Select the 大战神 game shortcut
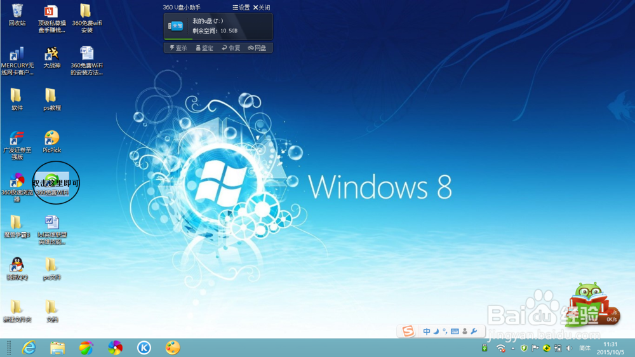Image resolution: width=635 pixels, height=357 pixels. 51,58
